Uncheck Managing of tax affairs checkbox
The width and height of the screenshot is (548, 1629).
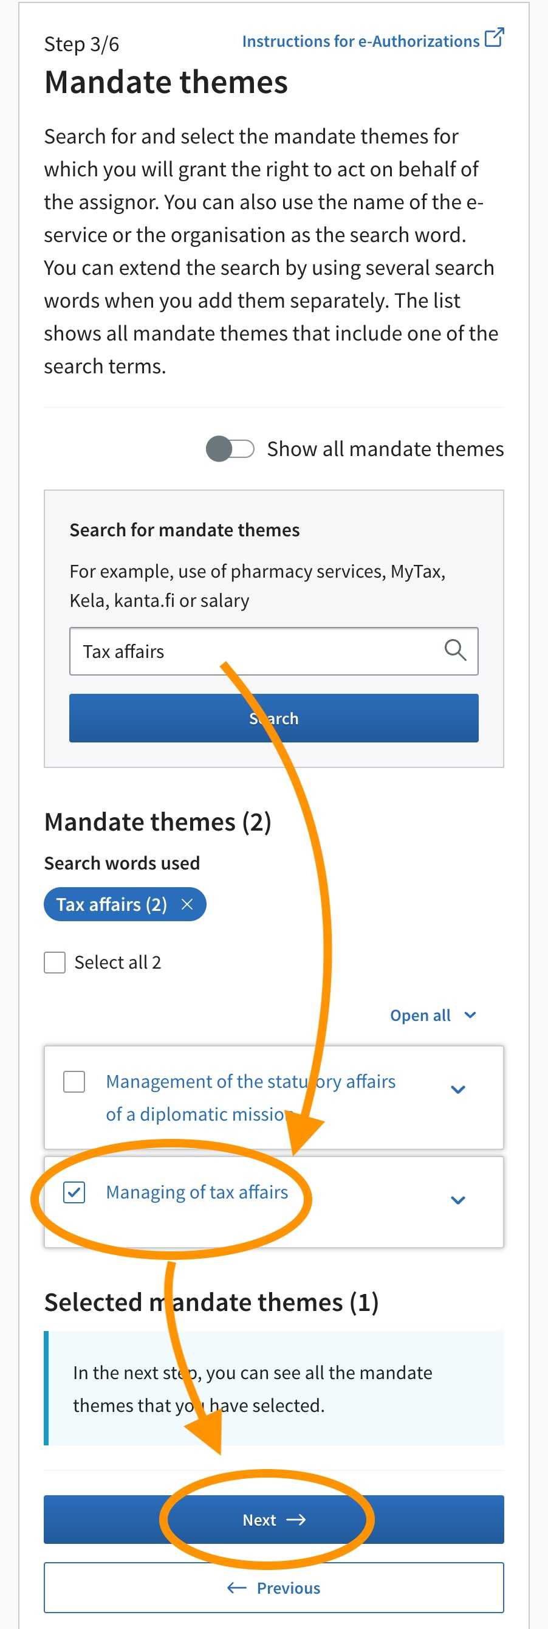[74, 1192]
